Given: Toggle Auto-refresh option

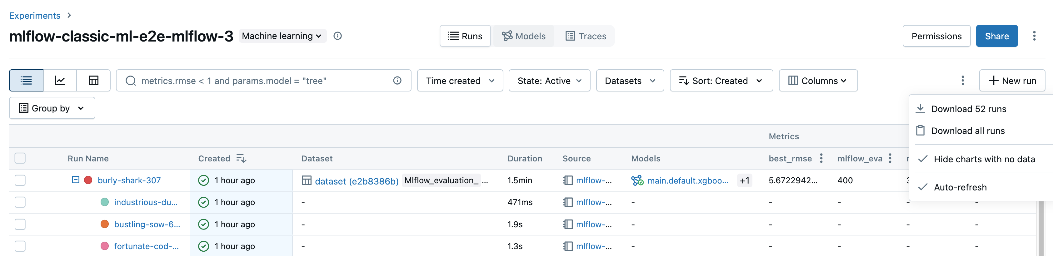Looking at the screenshot, I should [960, 187].
